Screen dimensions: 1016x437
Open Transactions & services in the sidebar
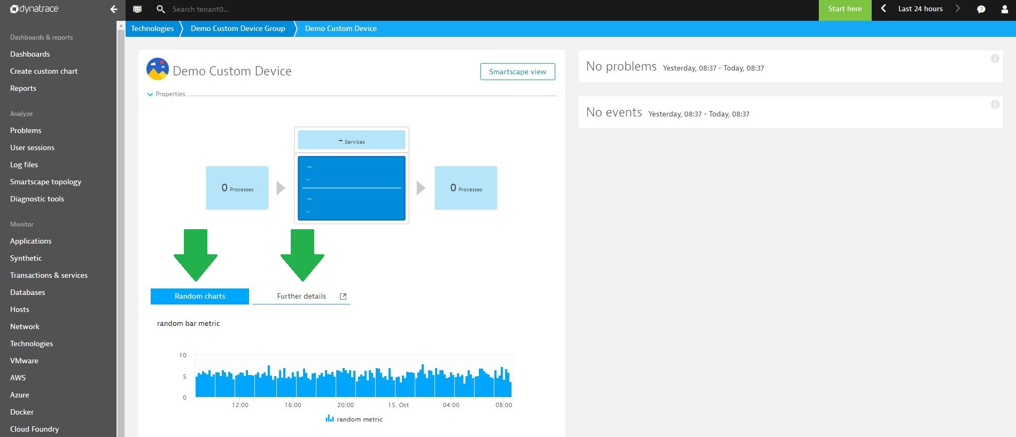tap(49, 275)
